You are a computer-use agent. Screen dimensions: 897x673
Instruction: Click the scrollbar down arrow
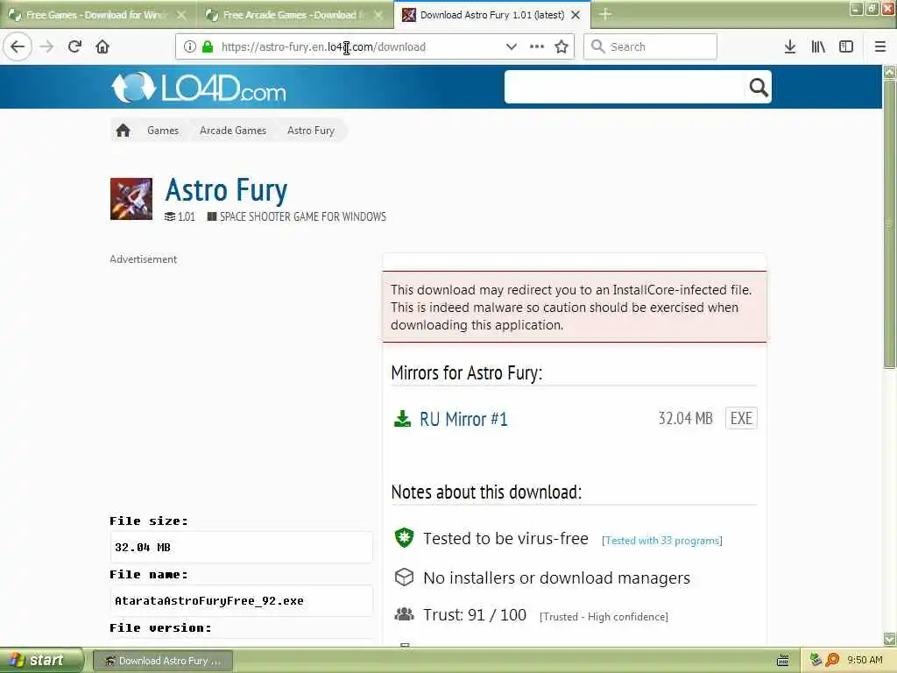889,639
